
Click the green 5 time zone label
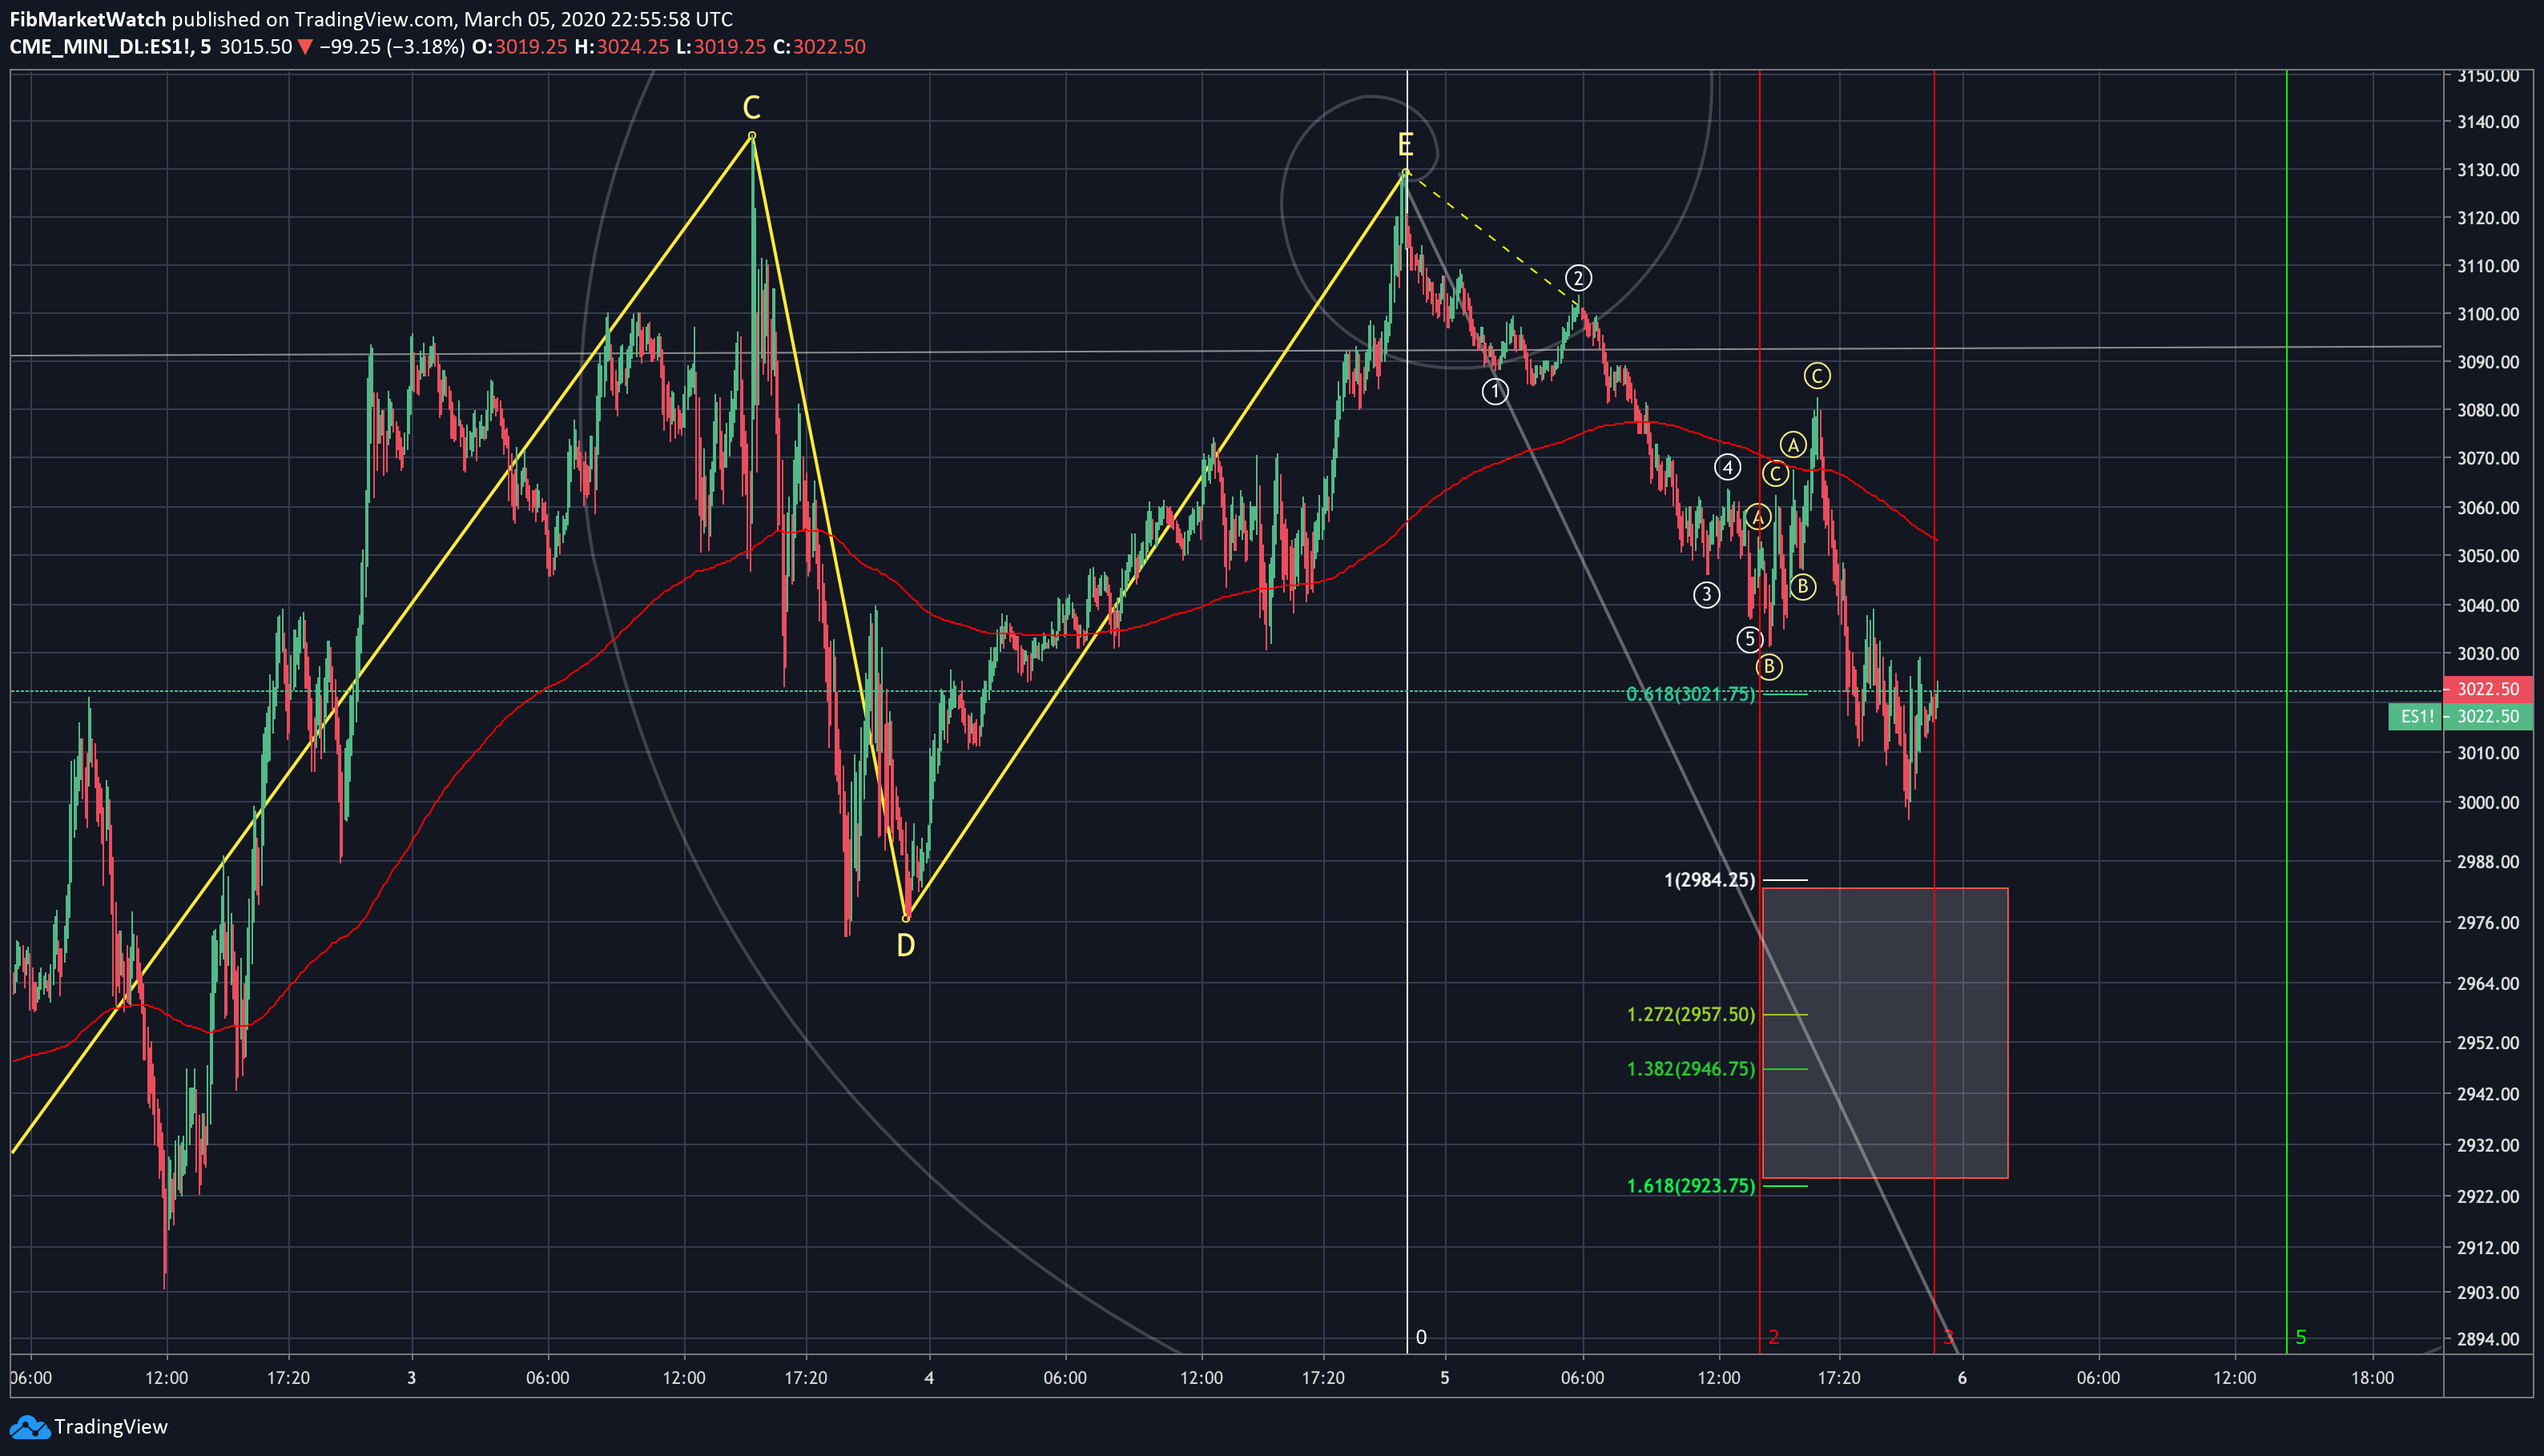(x=2300, y=1337)
